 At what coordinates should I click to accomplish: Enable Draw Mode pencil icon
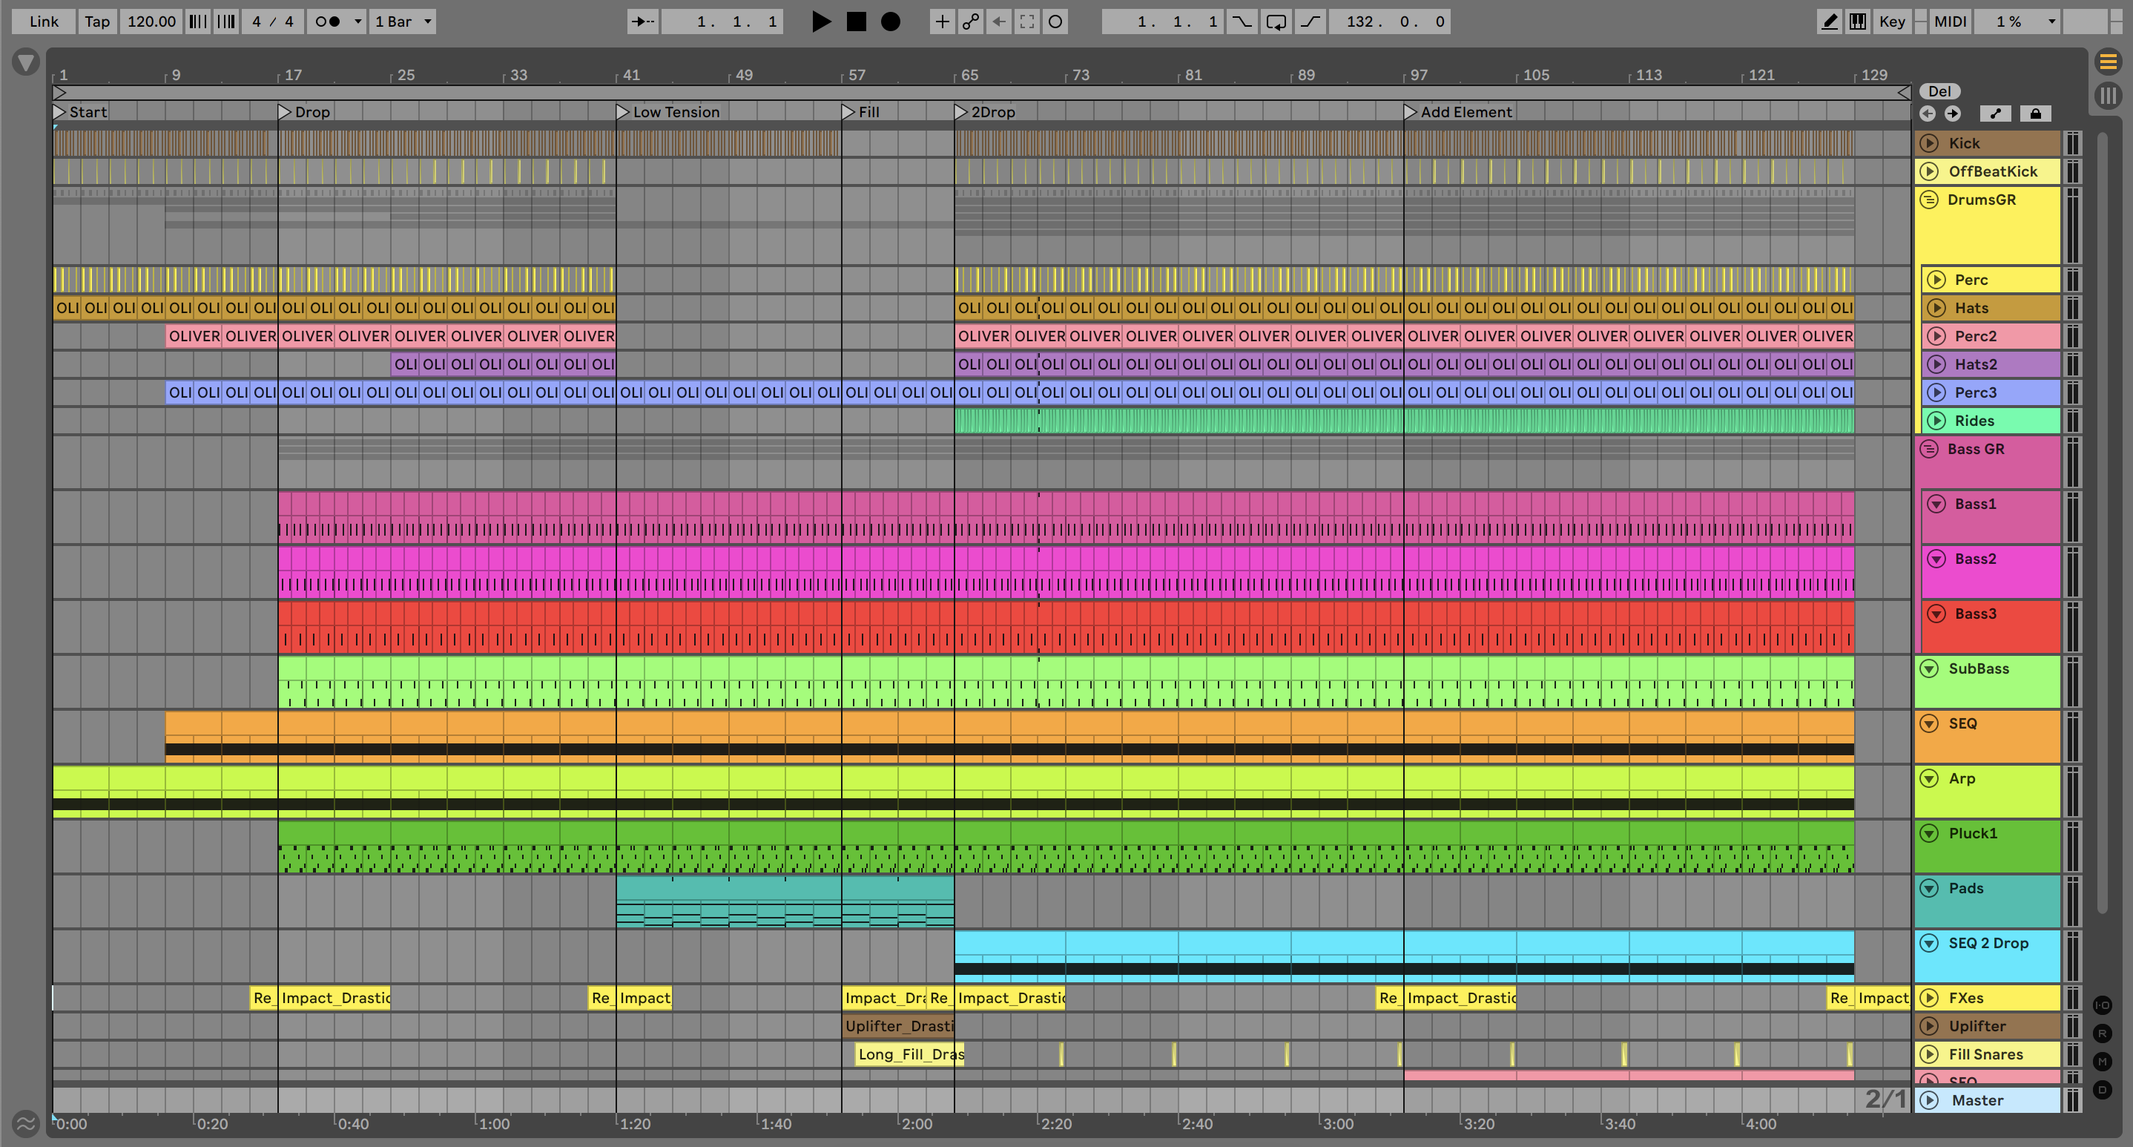tap(1829, 22)
